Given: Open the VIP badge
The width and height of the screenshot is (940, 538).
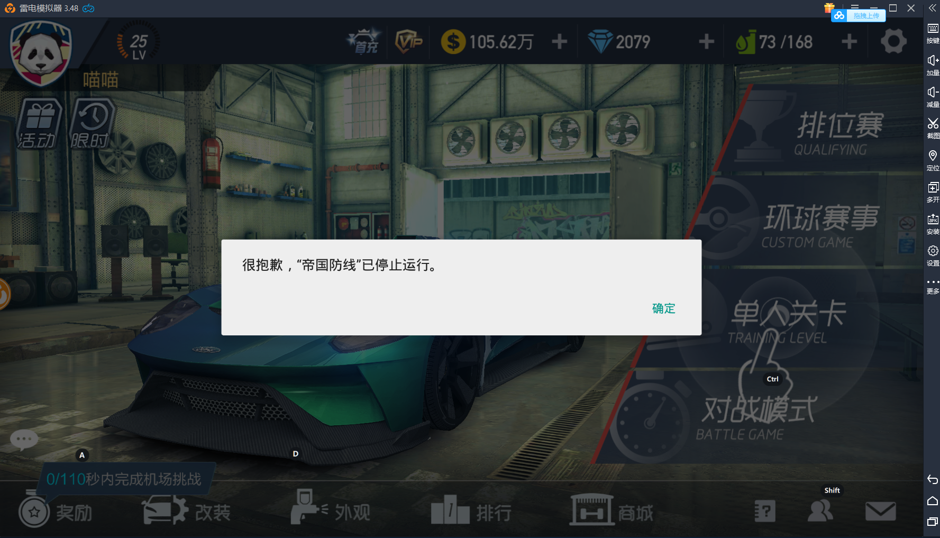Looking at the screenshot, I should click(x=409, y=42).
